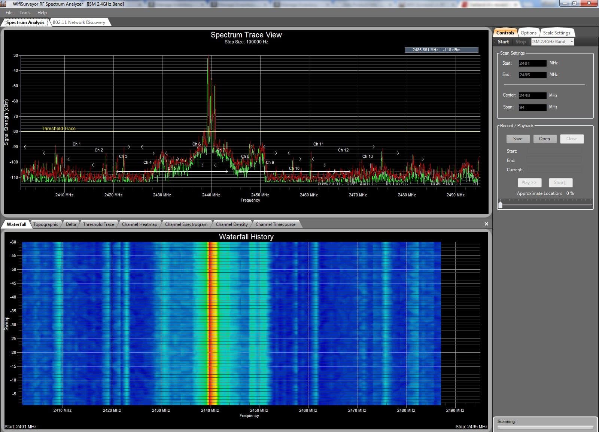Switch to the Channel Spectrogram view
Screen dimensions: 599x432
(186, 224)
